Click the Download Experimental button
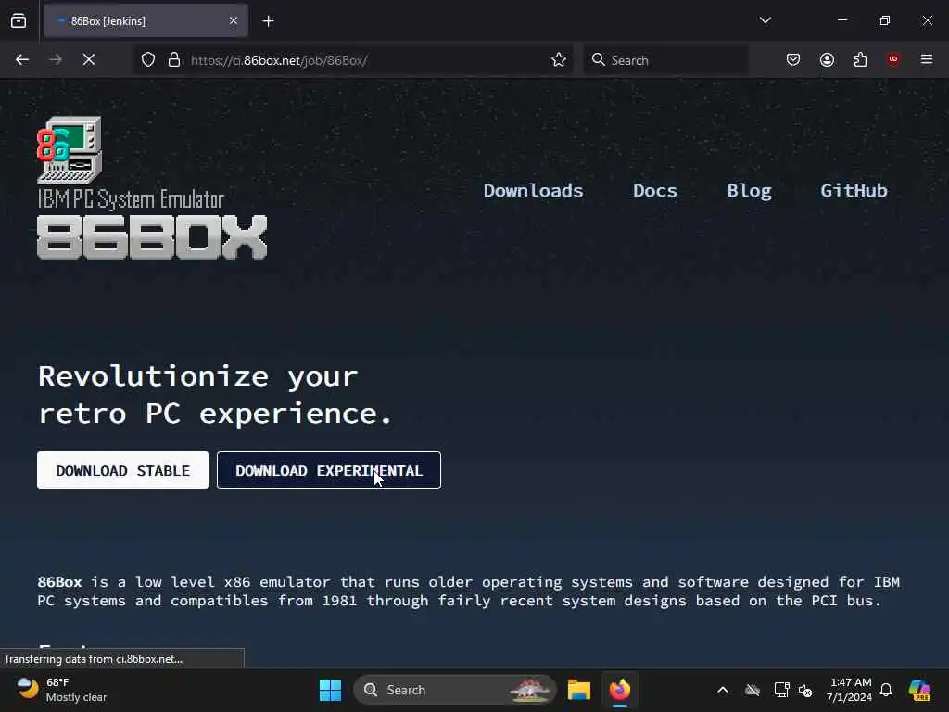 329,470
